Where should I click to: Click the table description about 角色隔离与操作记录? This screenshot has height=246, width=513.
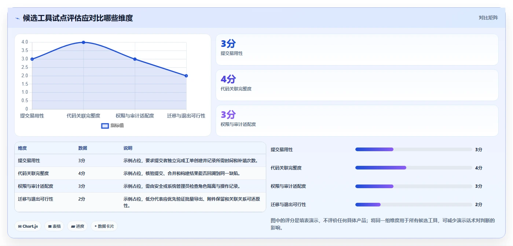click(182, 186)
